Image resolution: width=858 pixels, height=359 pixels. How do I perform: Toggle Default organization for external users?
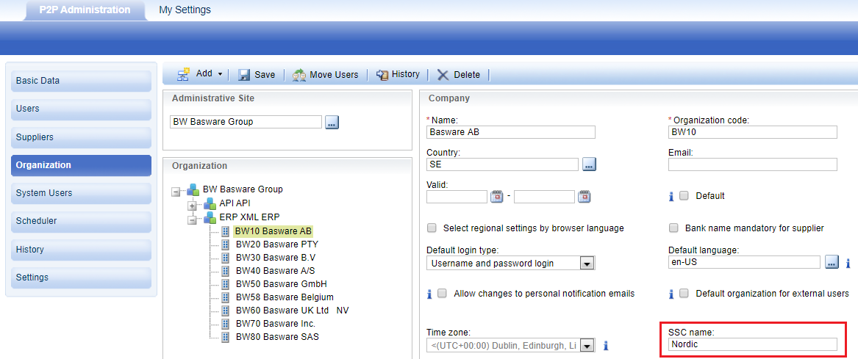pos(684,294)
